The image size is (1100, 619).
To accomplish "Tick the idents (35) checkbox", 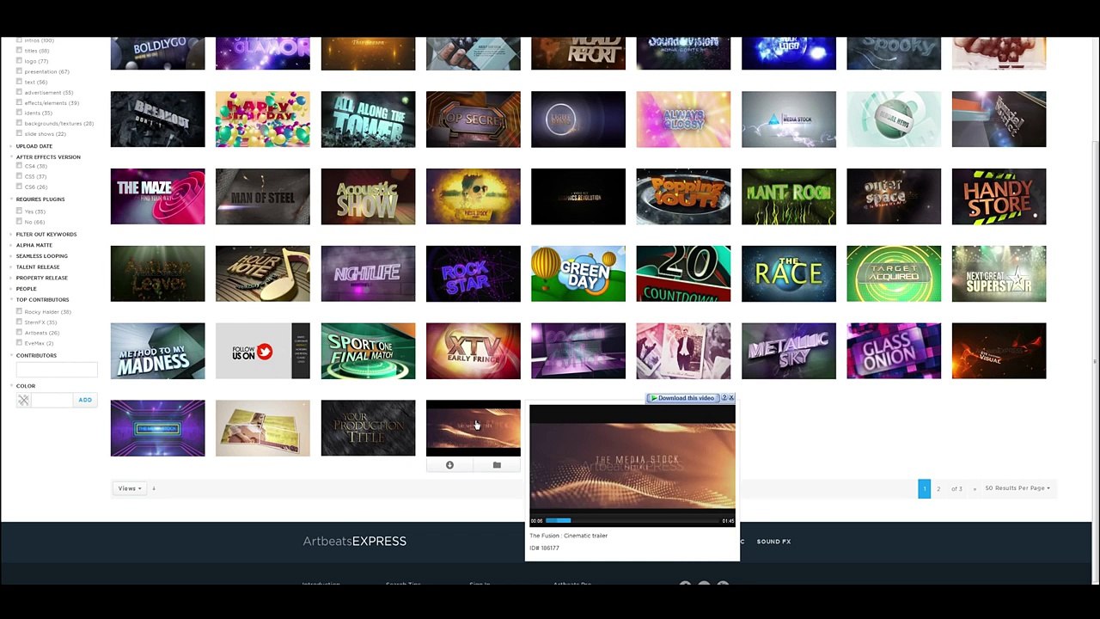I will [x=20, y=113].
